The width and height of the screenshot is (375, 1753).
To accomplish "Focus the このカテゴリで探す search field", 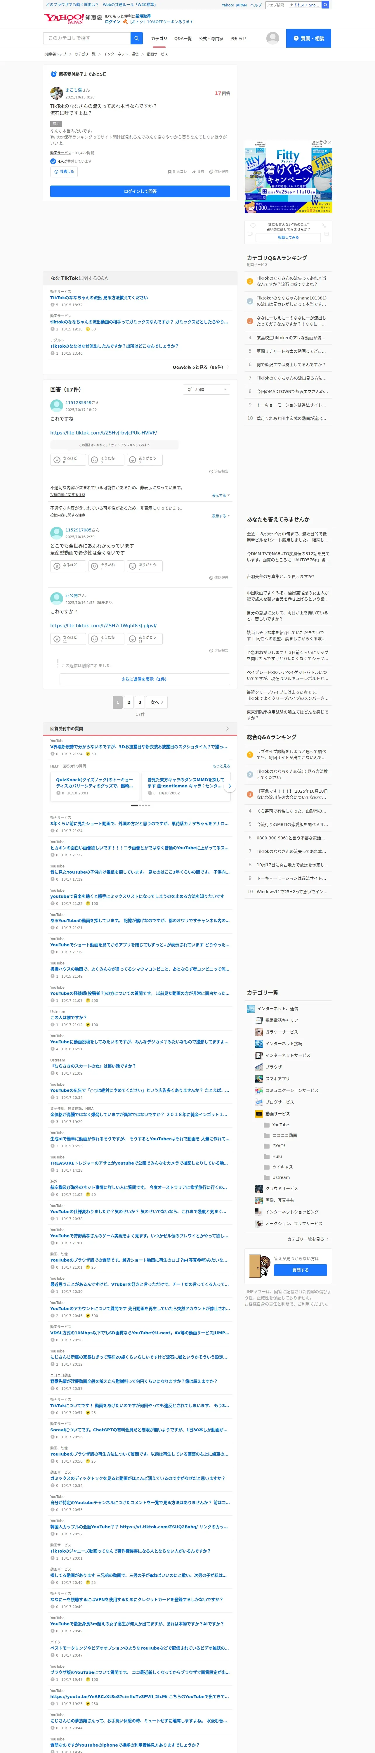I will coord(86,38).
